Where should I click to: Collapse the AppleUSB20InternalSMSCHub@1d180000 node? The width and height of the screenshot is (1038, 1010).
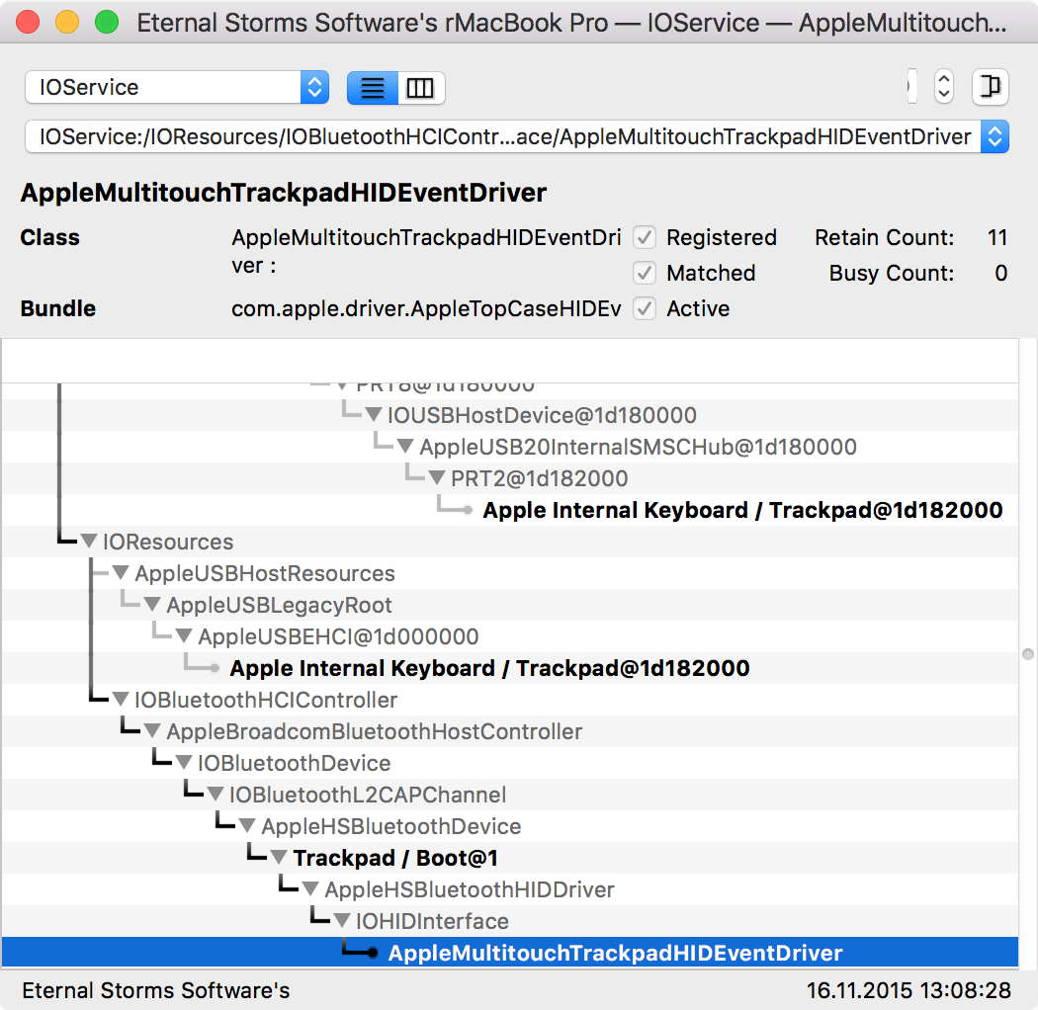405,447
